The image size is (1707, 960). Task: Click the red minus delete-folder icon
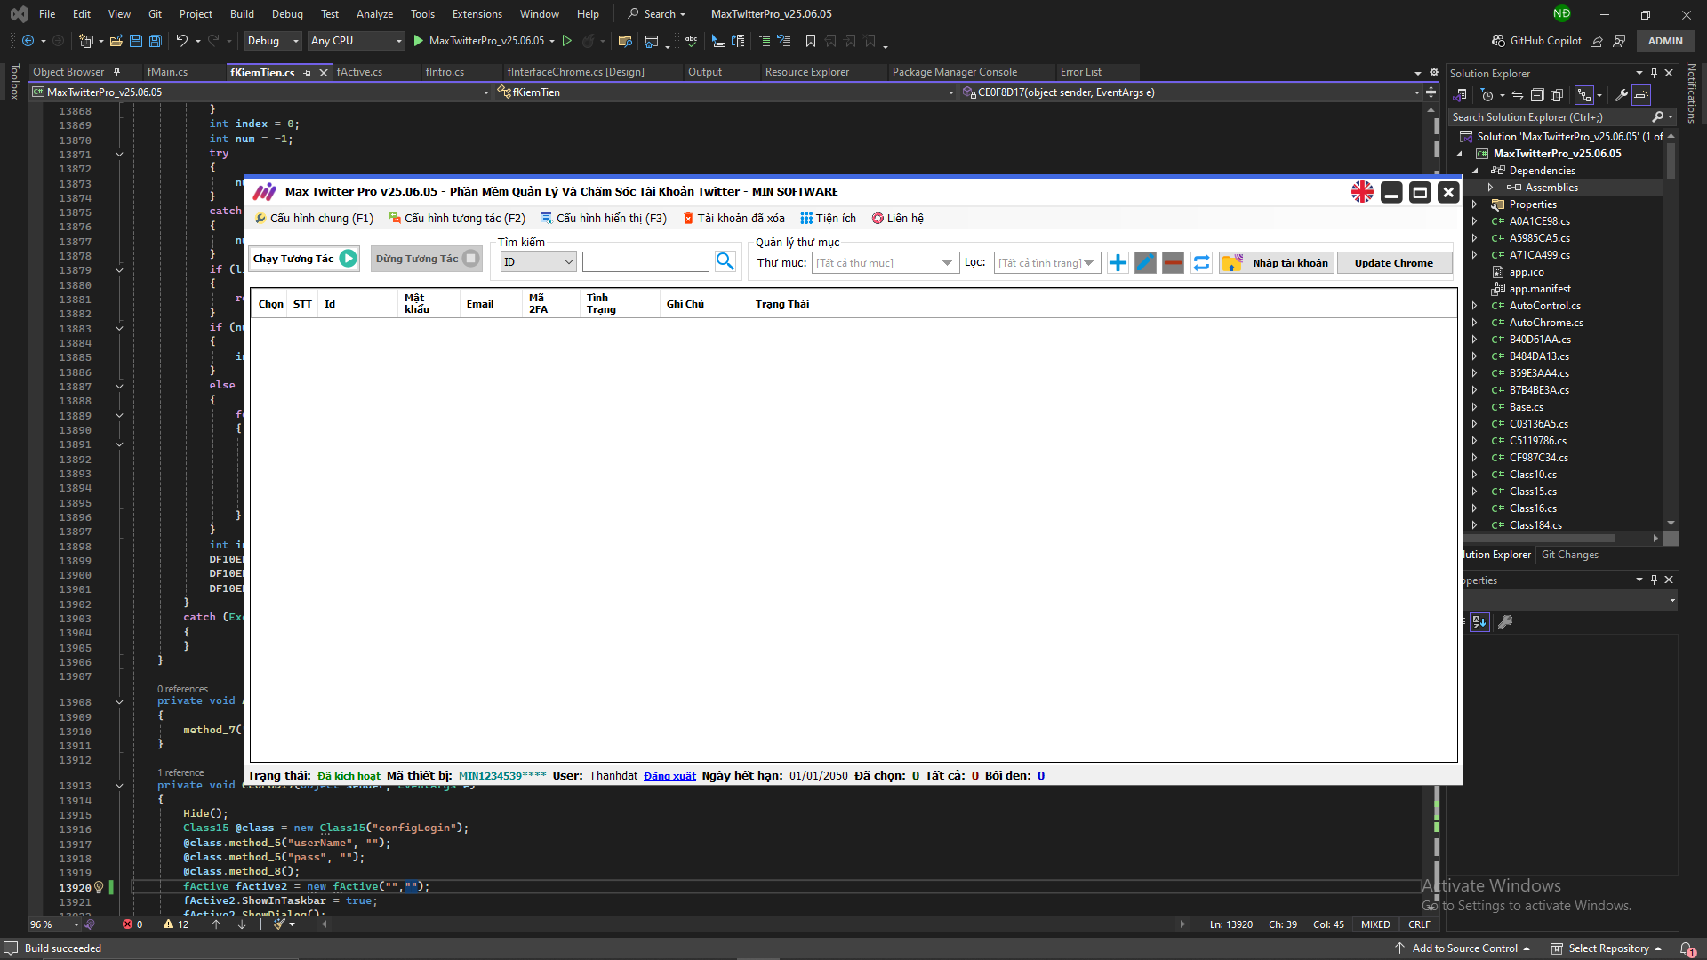click(1173, 262)
